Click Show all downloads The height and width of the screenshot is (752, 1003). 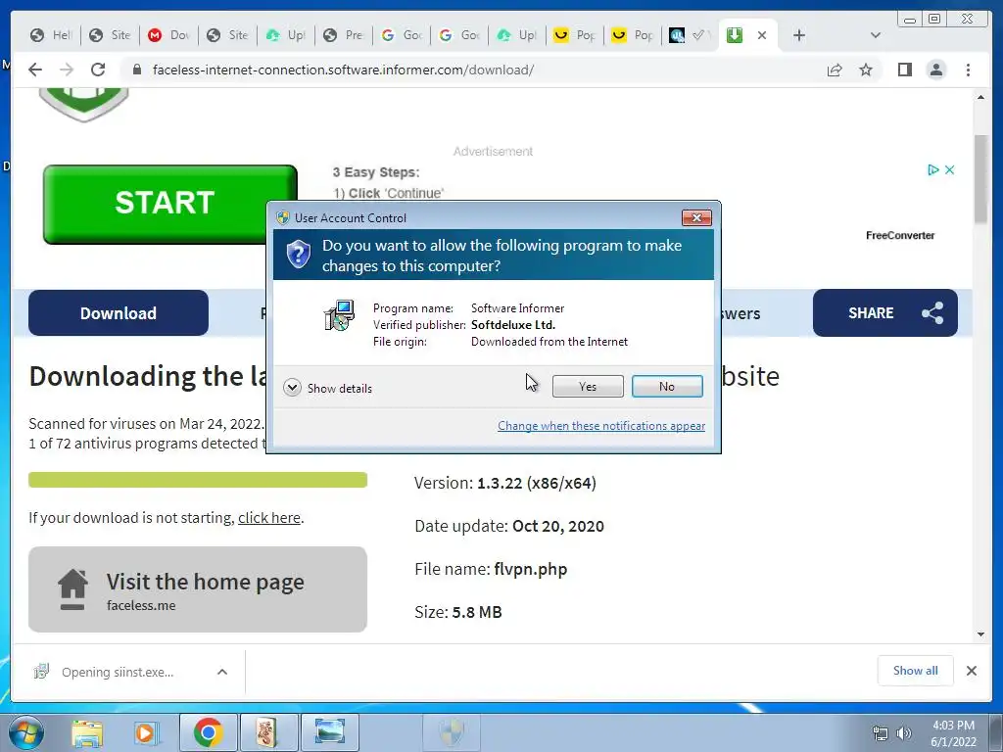[916, 671]
